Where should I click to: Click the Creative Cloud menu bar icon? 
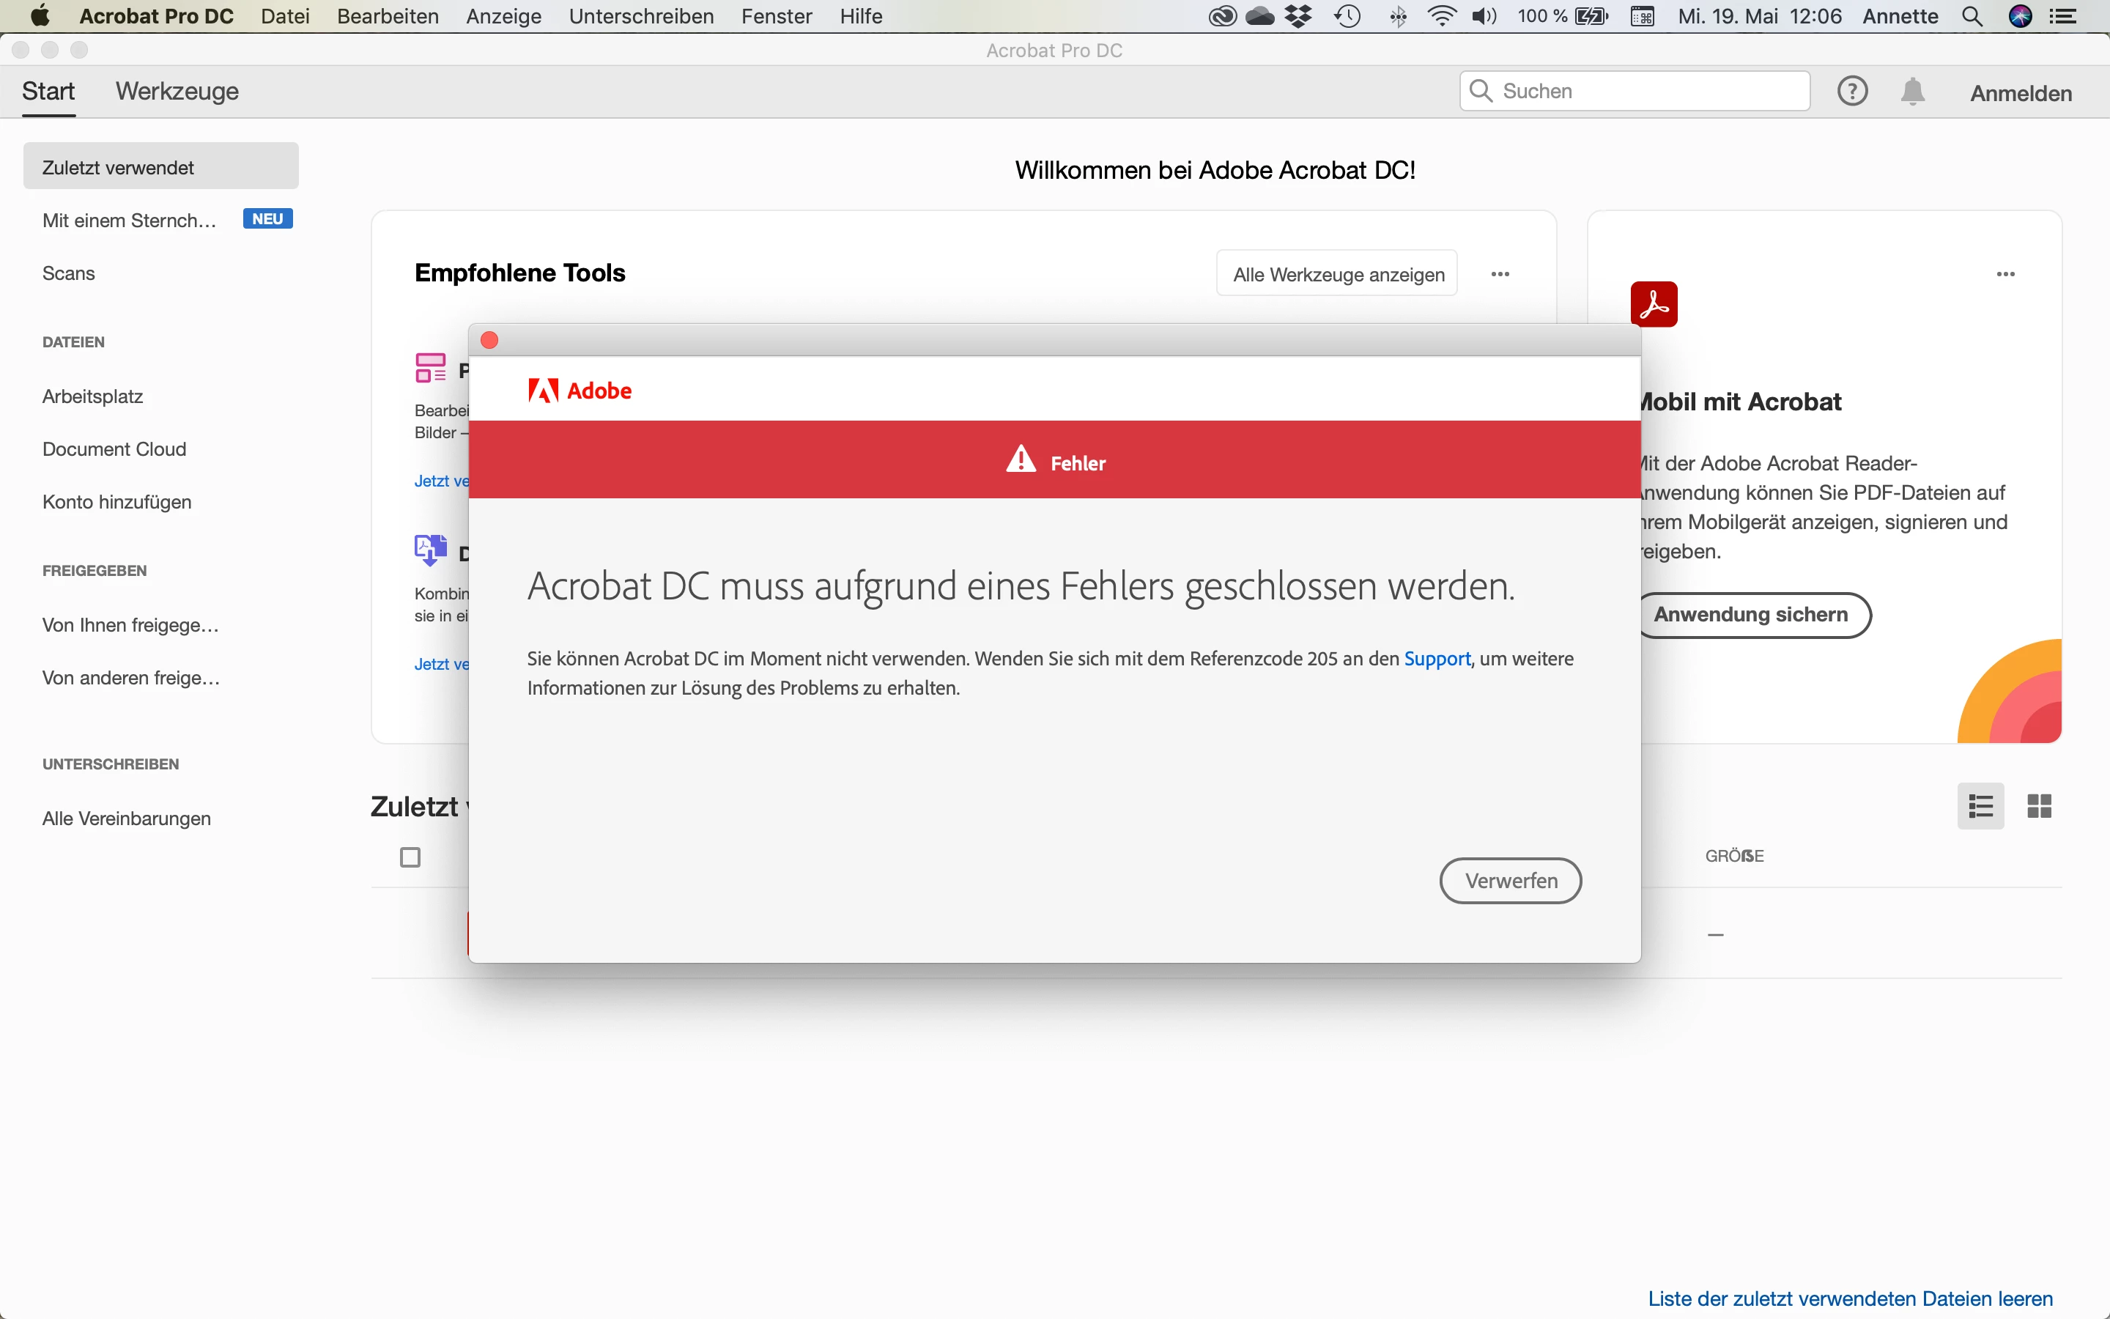pyautogui.click(x=1222, y=15)
